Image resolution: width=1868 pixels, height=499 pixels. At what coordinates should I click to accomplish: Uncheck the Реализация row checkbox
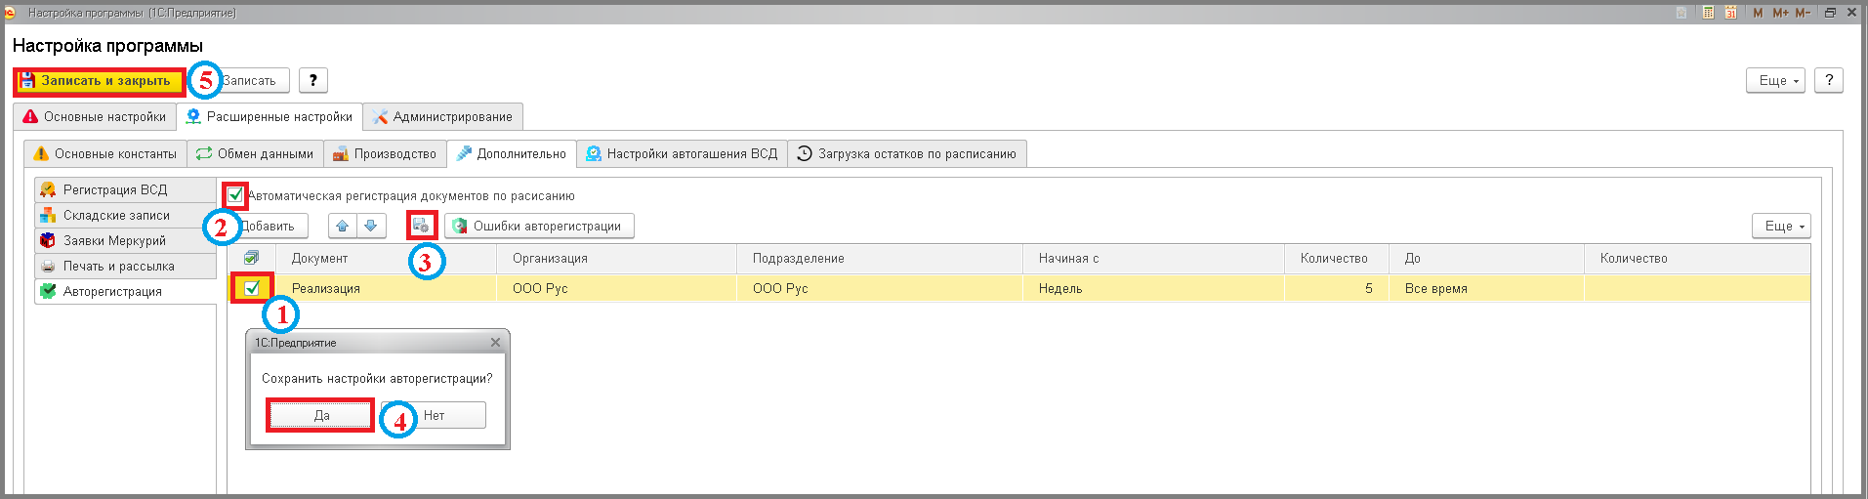point(252,288)
